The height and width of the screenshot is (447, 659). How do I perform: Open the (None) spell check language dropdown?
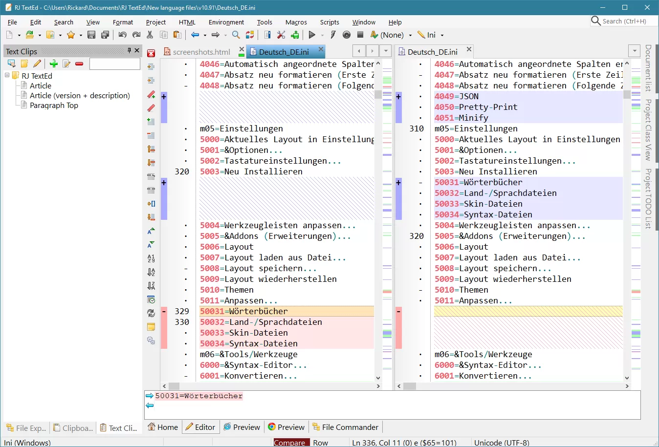[410, 35]
